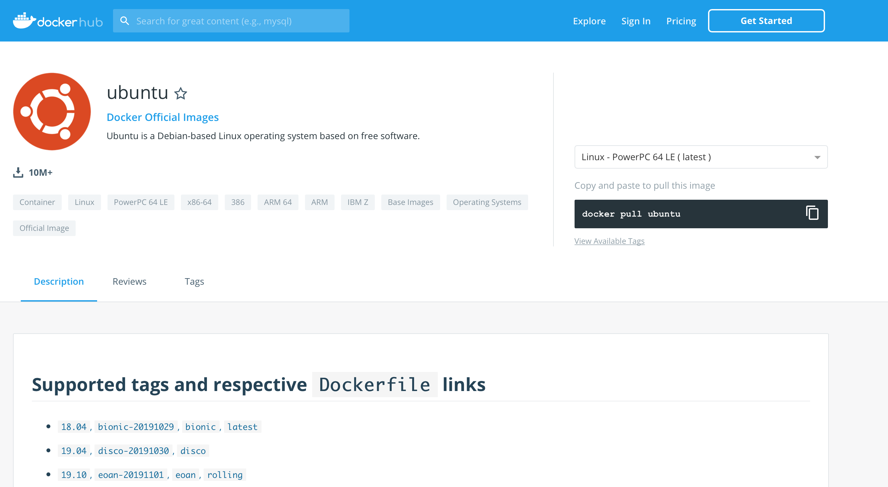
Task: Click the download count icon
Action: coord(18,172)
